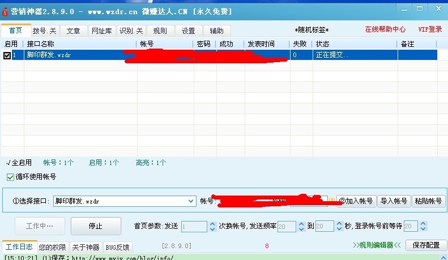The height and width of the screenshot is (260, 448).
Task: Open the 规则 tab
Action: click(x=160, y=31)
